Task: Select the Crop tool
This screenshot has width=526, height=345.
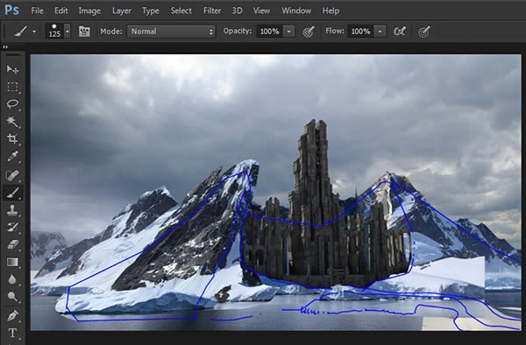Action: [12, 139]
